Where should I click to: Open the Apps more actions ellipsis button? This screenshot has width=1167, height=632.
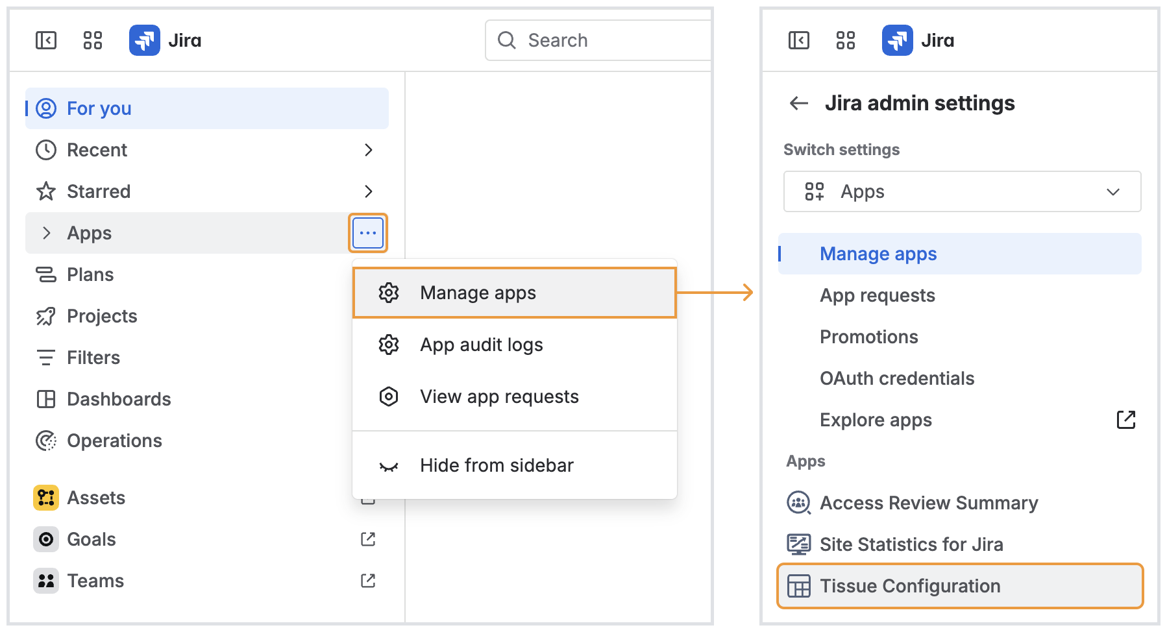(x=368, y=233)
